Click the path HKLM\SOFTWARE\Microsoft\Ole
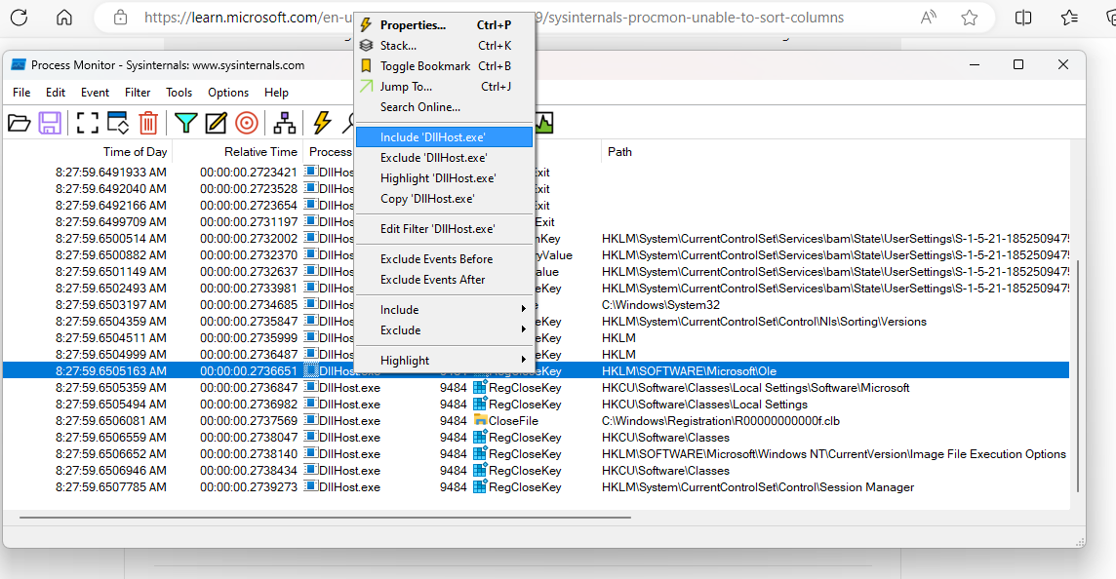Viewport: 1116px width, 579px height. tap(689, 371)
